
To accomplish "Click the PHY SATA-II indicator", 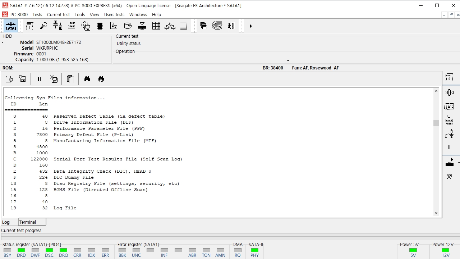I will [254, 250].
